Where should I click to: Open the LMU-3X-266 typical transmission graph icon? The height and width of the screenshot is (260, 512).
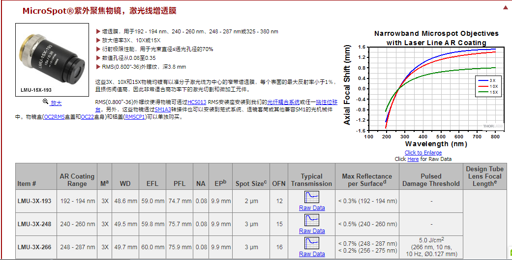[312, 243]
